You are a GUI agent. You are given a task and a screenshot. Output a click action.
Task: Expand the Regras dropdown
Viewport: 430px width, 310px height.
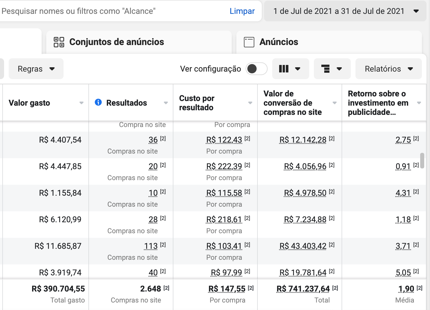coord(36,69)
